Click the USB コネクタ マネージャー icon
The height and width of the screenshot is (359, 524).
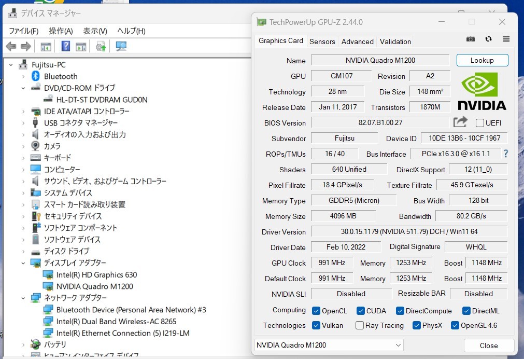35,123
